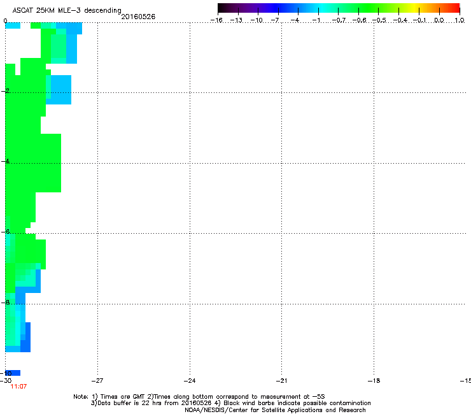
Task: Click the large green swath data area near -4 latitude
Action: (x=33, y=164)
